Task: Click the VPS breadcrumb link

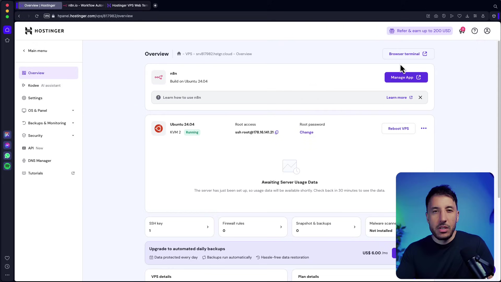Action: click(x=189, y=54)
